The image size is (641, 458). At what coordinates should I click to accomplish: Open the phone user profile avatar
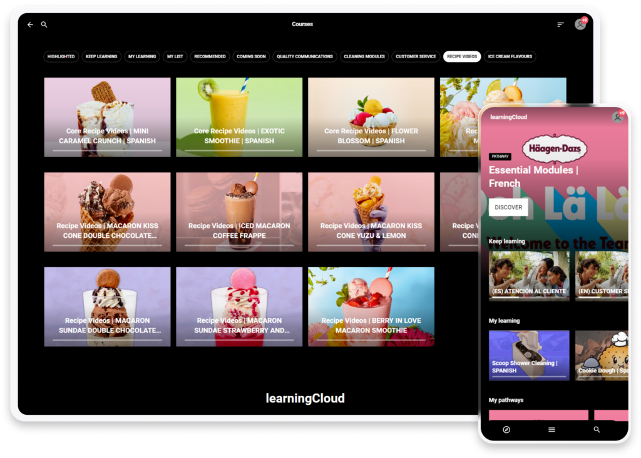click(x=618, y=117)
